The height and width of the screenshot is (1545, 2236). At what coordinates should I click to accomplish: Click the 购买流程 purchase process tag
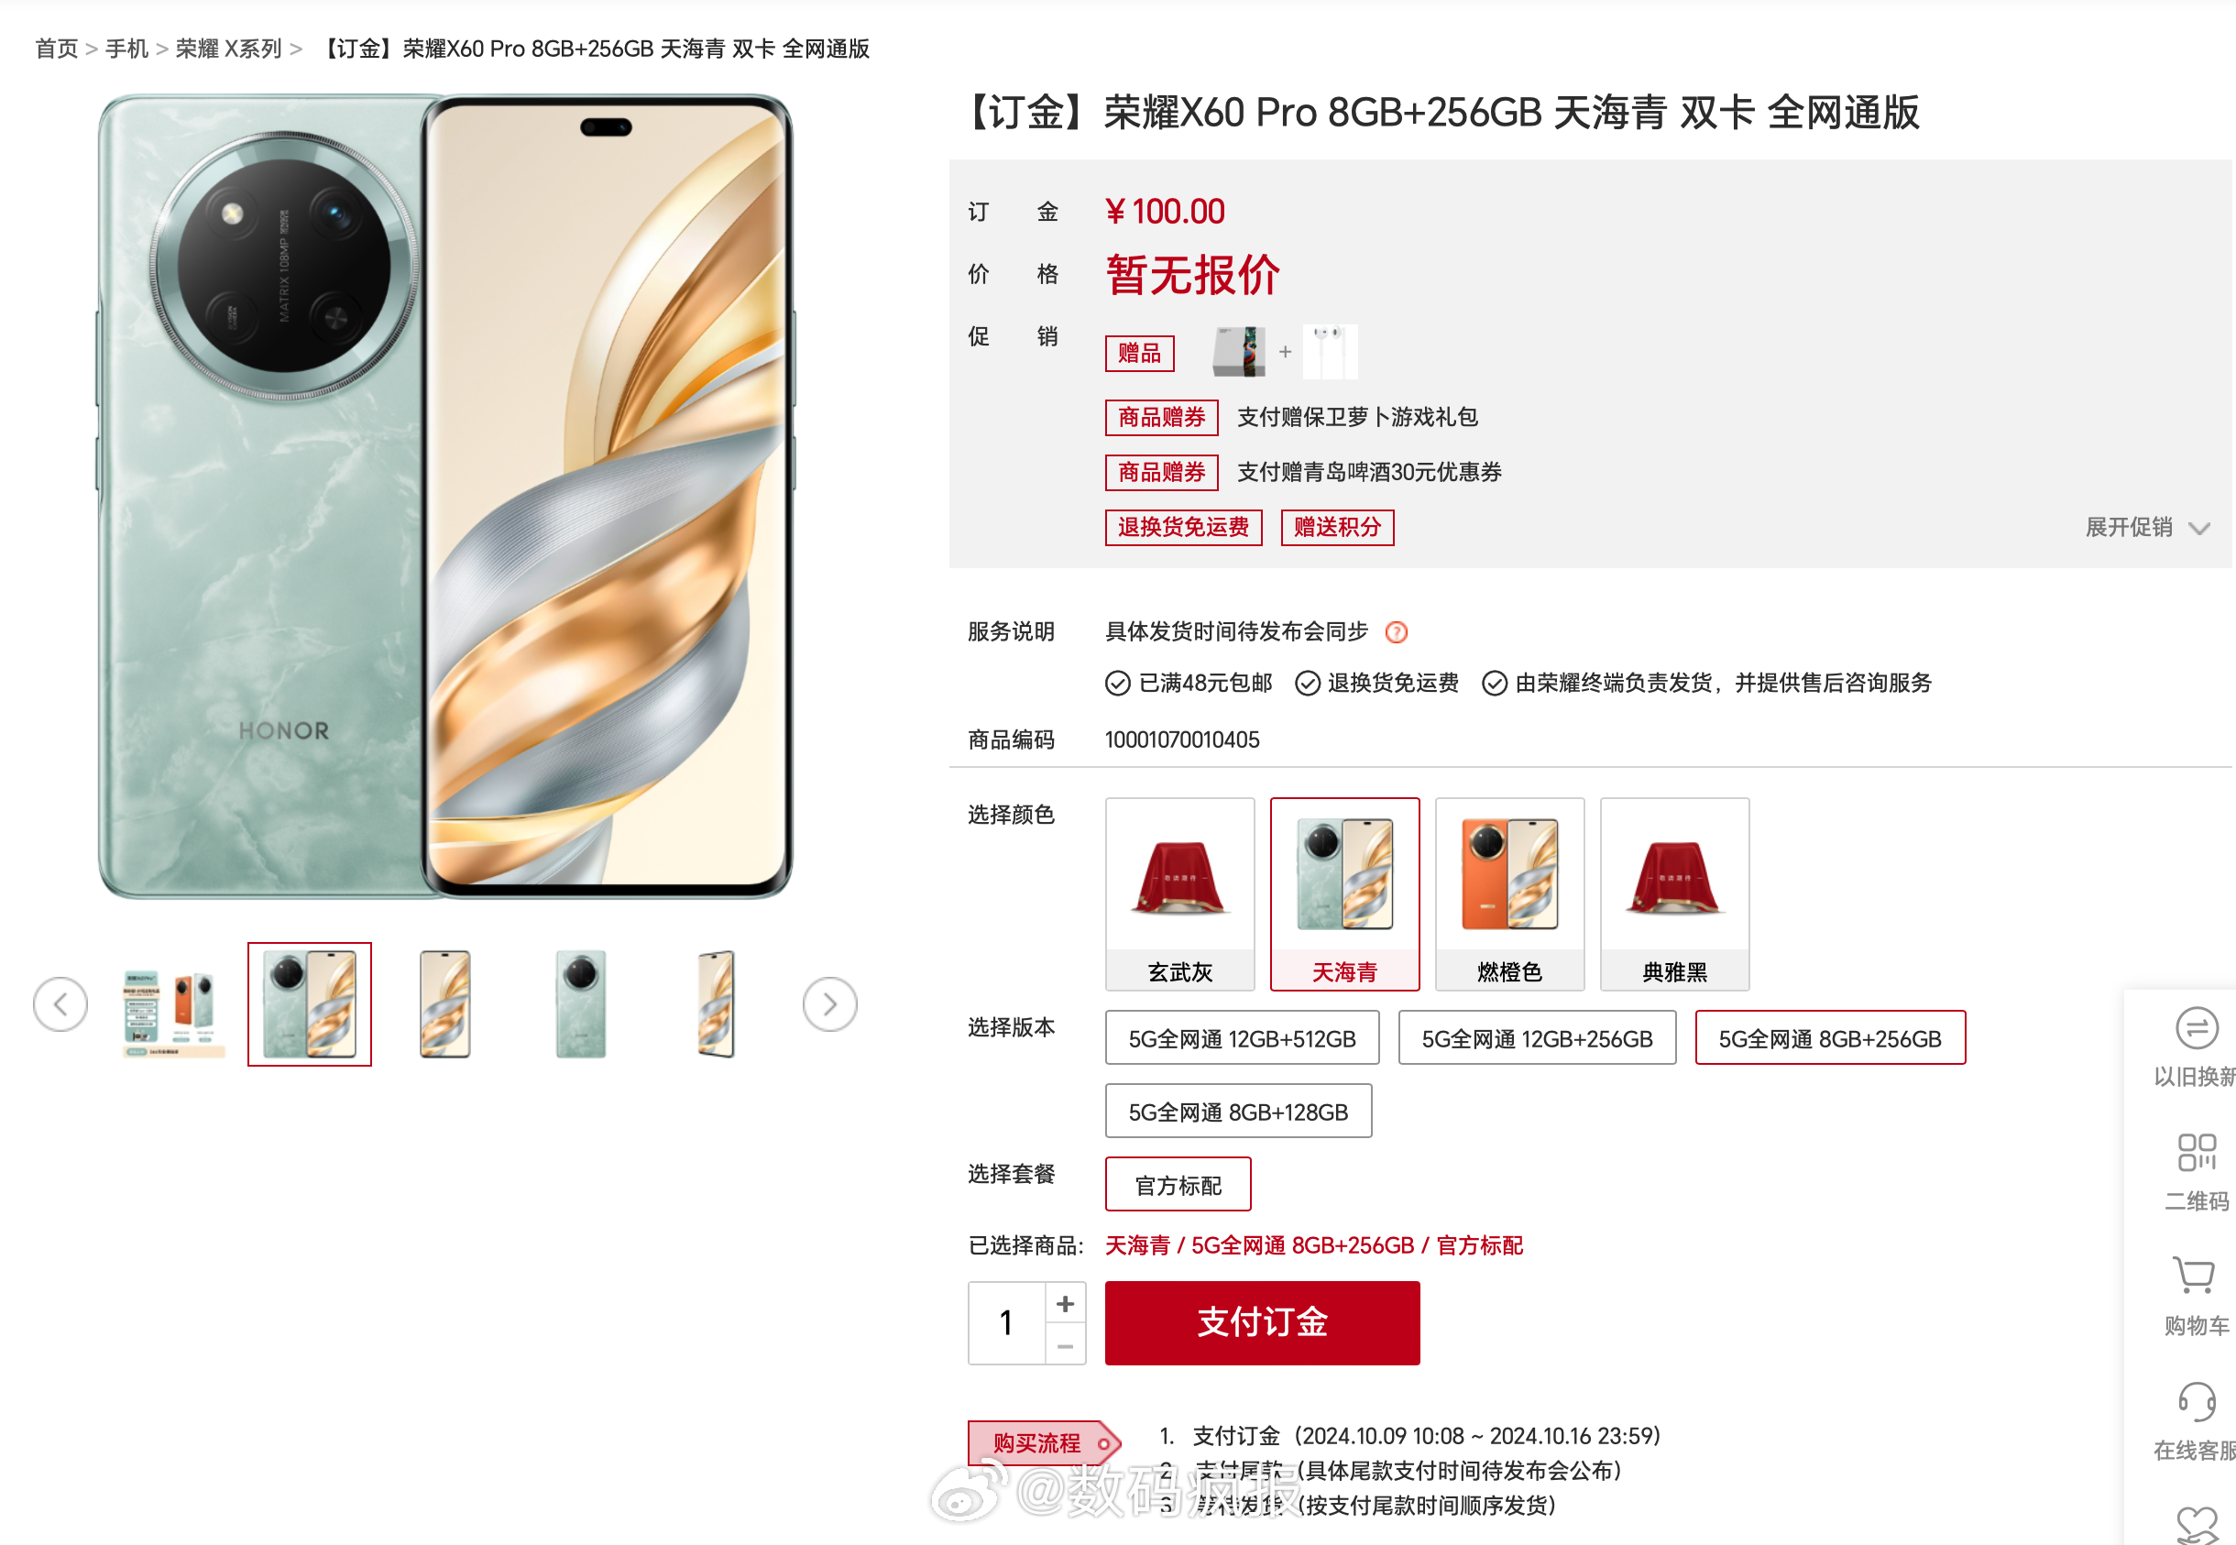coord(1045,1443)
